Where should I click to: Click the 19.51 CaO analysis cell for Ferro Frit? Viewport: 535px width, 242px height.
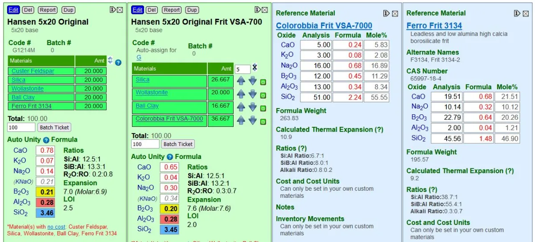point(447,96)
